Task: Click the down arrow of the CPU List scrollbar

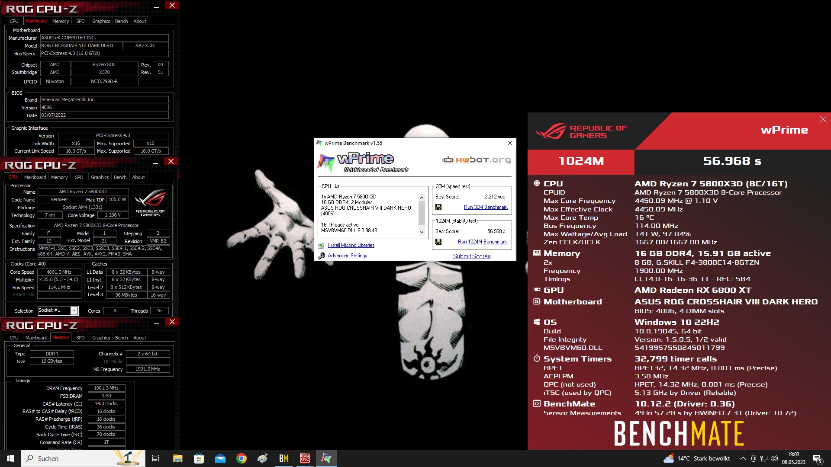Action: coord(422,232)
